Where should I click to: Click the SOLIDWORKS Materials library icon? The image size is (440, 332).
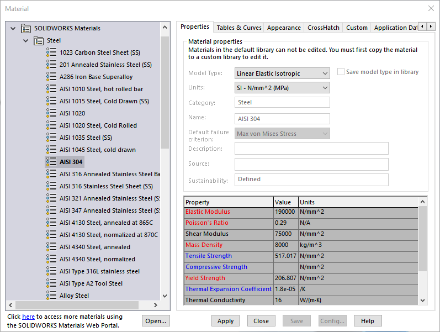[x=26, y=28]
